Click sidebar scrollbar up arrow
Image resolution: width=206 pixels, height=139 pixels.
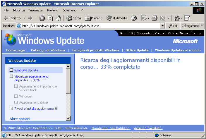(x=68, y=66)
